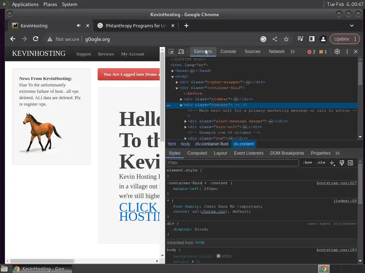365x273 pixels.
Task: Toggle the rendering emulations paintbrush icon
Action: coord(342,163)
